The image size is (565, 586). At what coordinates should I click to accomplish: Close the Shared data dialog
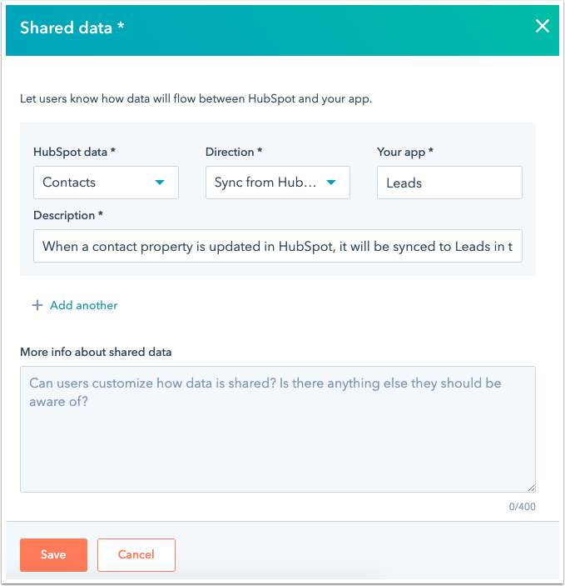click(x=542, y=27)
